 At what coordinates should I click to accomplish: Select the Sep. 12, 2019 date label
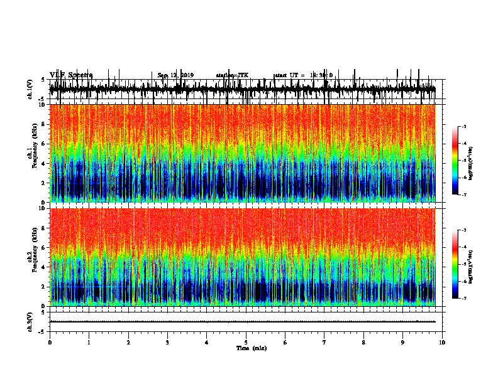175,75
